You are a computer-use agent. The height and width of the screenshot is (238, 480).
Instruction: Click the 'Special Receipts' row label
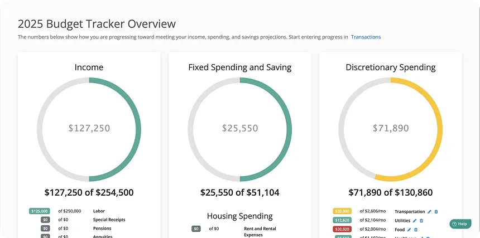(109, 220)
